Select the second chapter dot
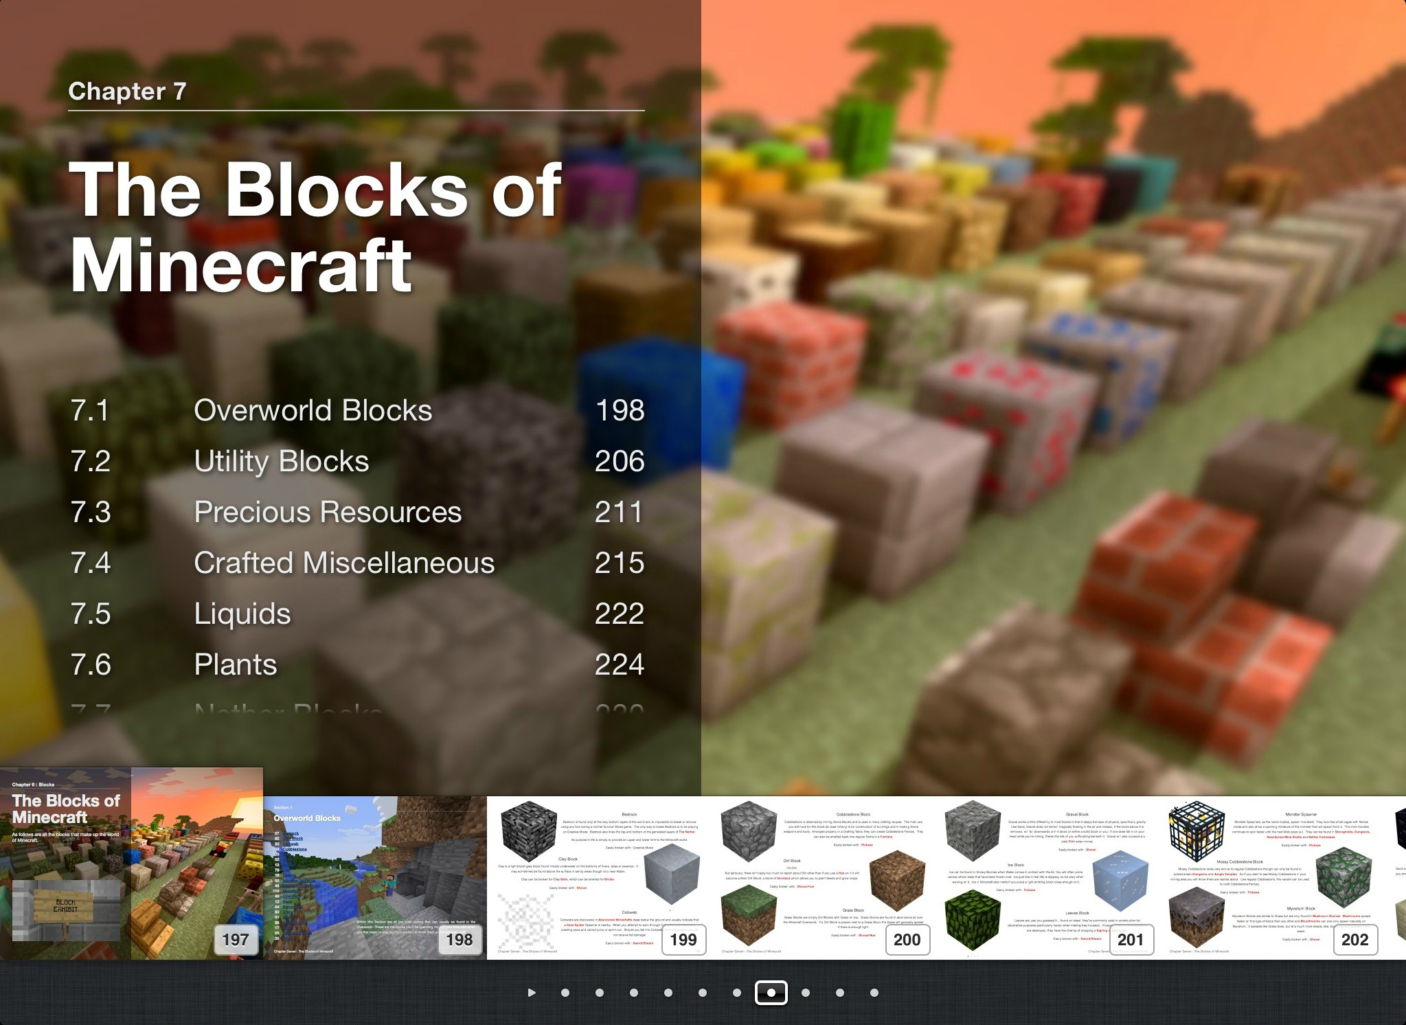 pyautogui.click(x=600, y=993)
